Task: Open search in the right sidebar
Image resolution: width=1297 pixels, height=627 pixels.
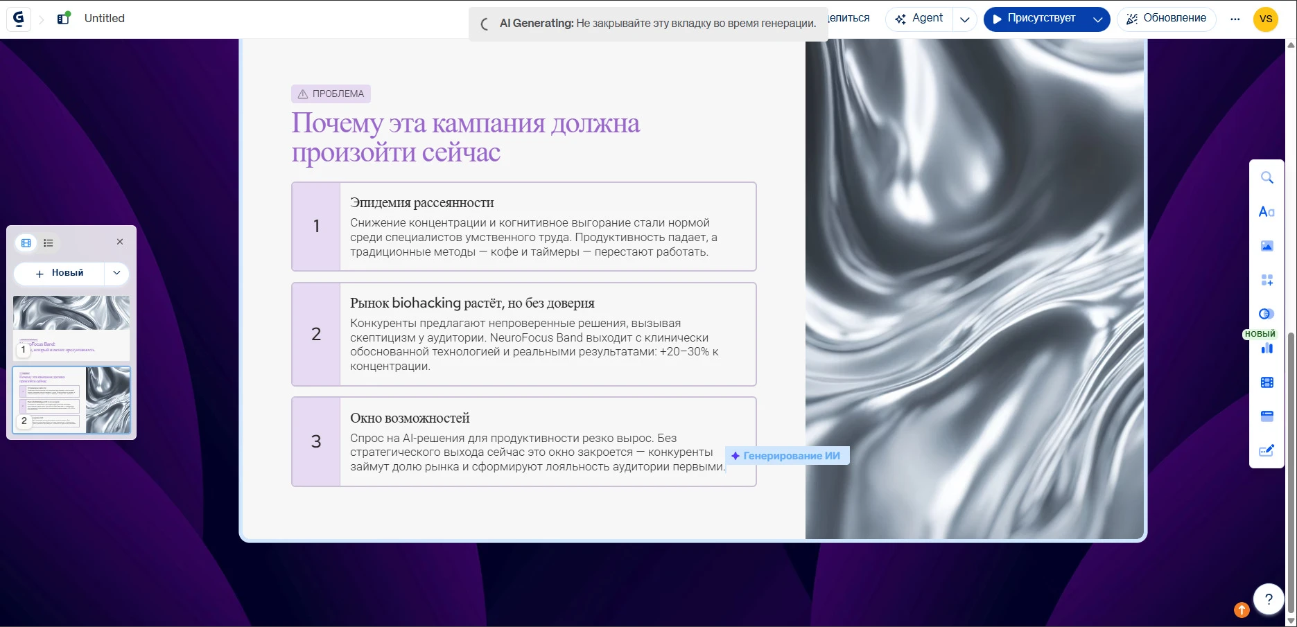Action: coord(1266,178)
